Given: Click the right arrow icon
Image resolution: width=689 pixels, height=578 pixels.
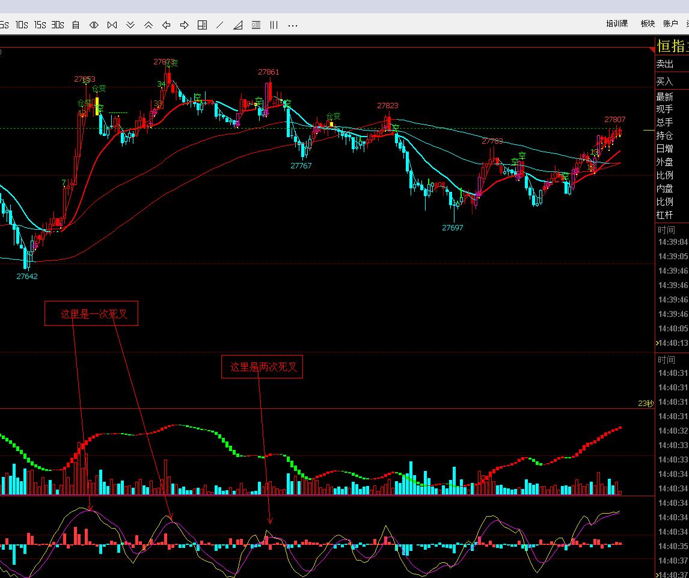Looking at the screenshot, I should pos(185,25).
